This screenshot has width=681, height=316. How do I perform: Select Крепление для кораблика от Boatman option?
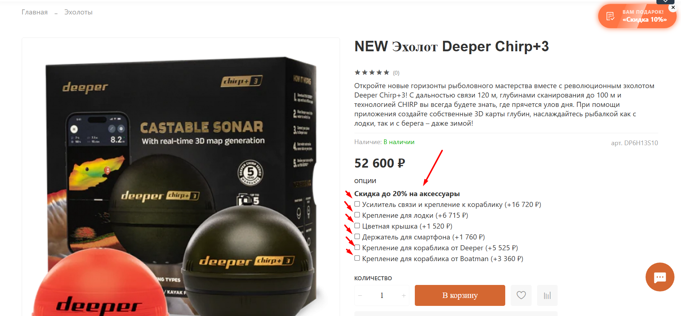pos(357,258)
